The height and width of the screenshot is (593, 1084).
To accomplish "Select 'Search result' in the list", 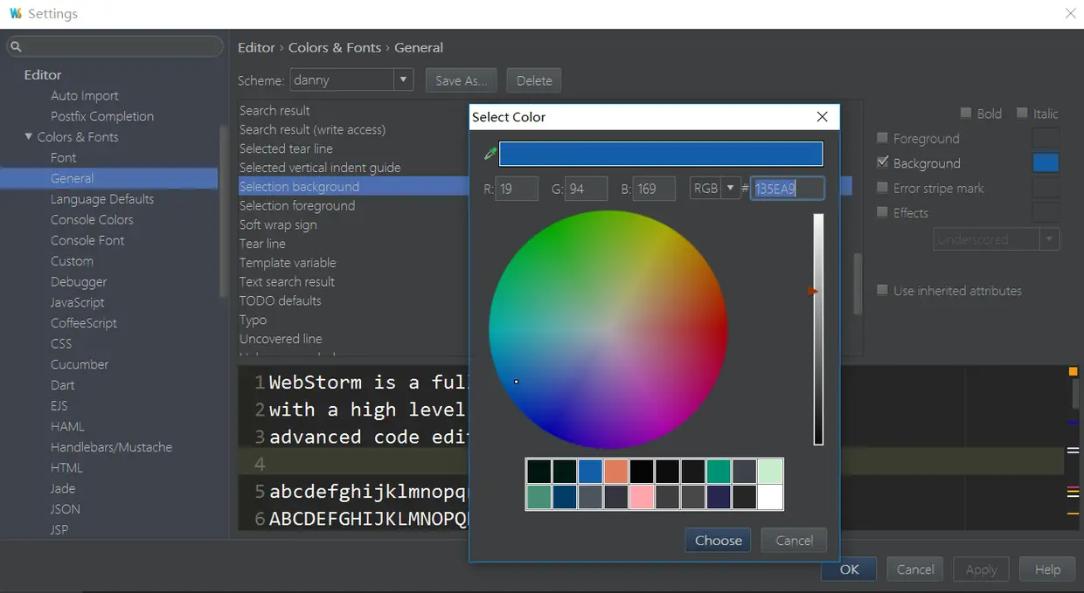I will (x=274, y=110).
